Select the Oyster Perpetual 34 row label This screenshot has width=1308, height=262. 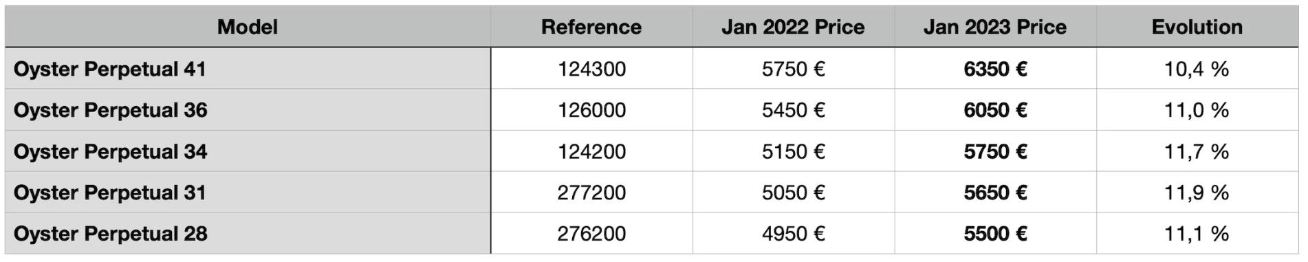point(248,151)
